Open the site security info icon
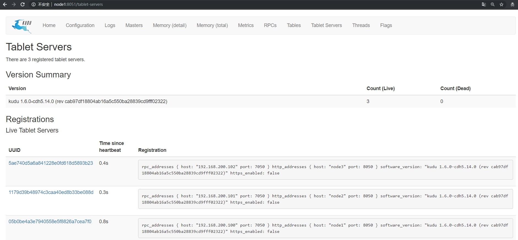Screen dimensions: 518x240 click(34, 4)
